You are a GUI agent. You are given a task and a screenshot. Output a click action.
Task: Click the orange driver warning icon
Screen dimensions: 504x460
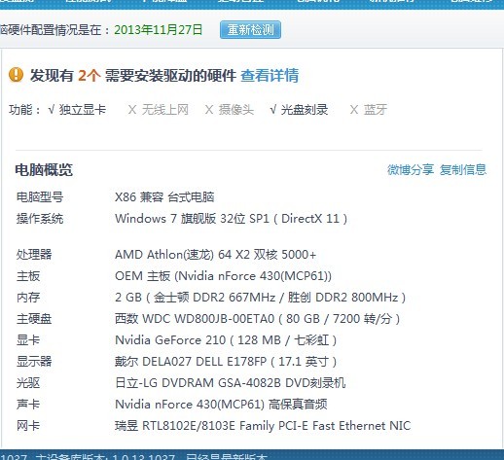[16, 75]
